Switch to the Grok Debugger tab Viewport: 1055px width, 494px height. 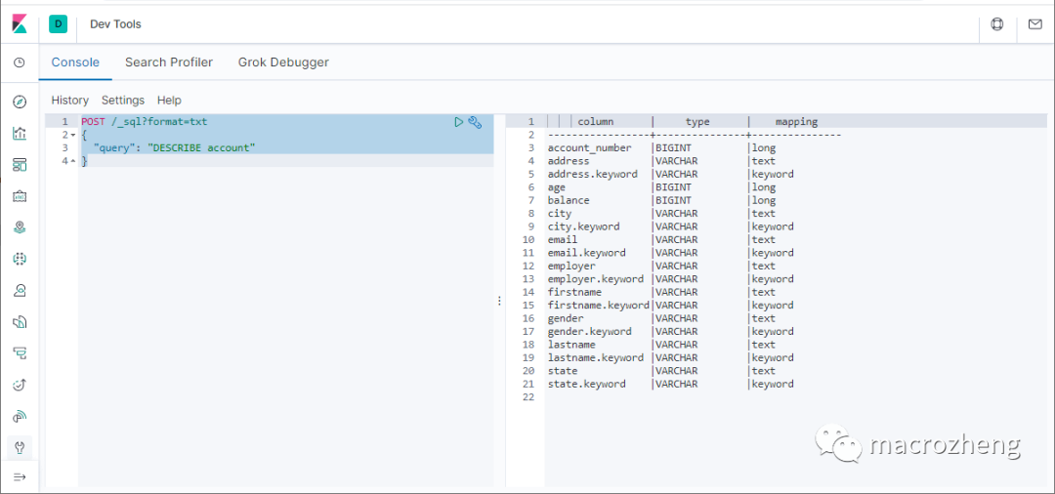pos(283,62)
